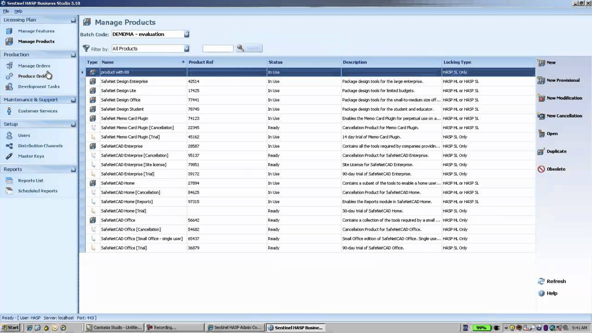Click the Open product icon
The height and width of the screenshot is (333, 592).
[541, 134]
